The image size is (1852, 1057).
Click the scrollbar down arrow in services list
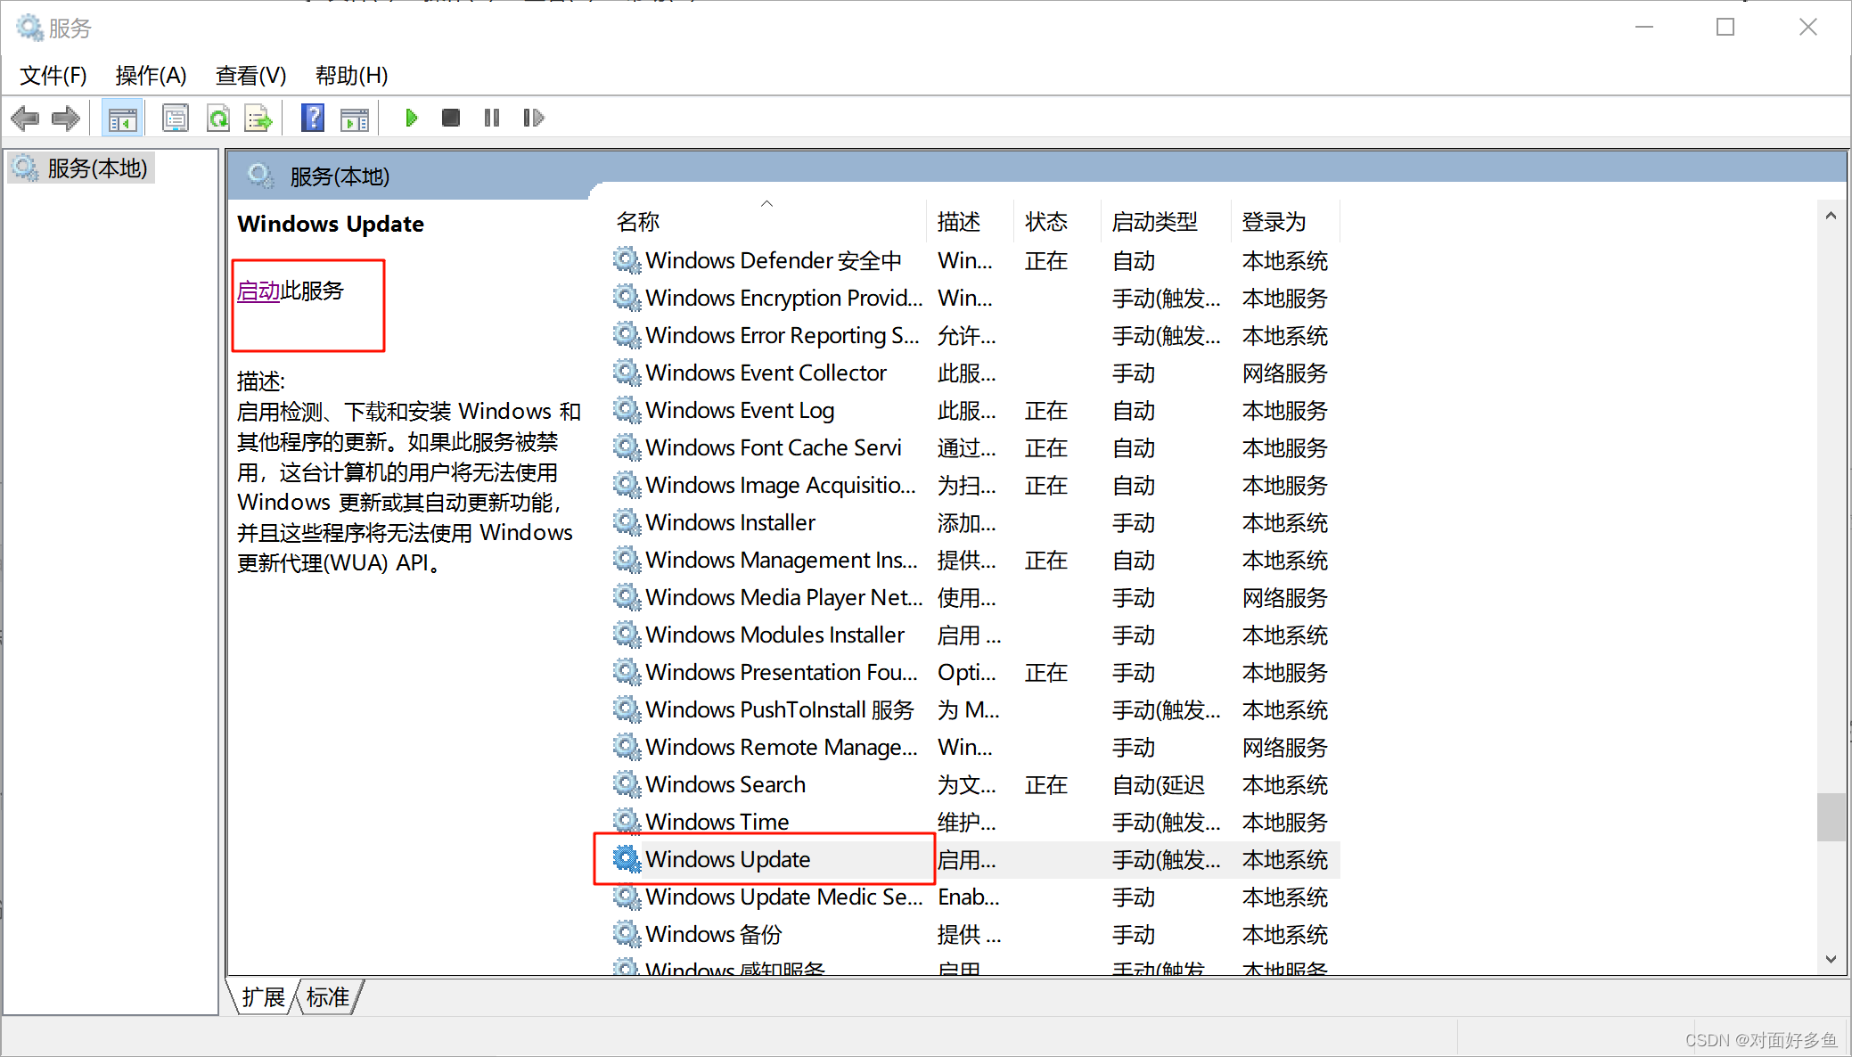(x=1831, y=960)
